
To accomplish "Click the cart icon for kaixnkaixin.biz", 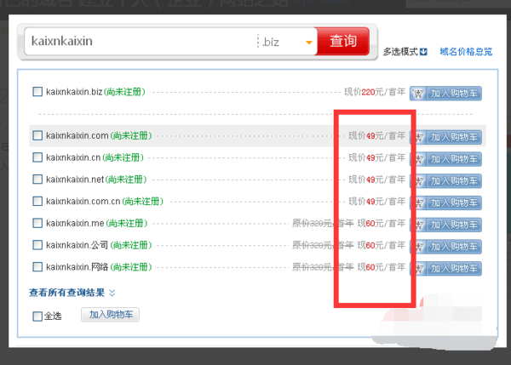I will (x=418, y=94).
